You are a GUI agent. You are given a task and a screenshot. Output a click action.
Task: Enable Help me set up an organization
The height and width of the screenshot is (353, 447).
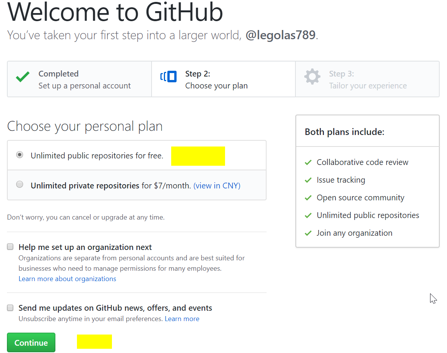(x=10, y=247)
